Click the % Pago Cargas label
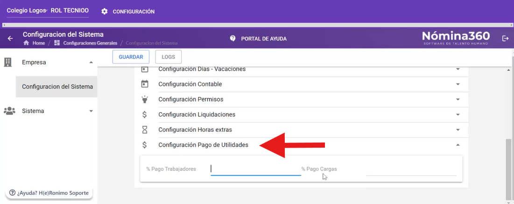The height and width of the screenshot is (204, 514). tap(319, 169)
